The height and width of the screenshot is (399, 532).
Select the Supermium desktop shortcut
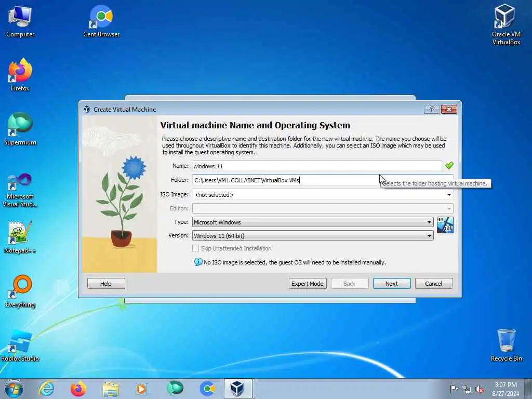tap(20, 129)
